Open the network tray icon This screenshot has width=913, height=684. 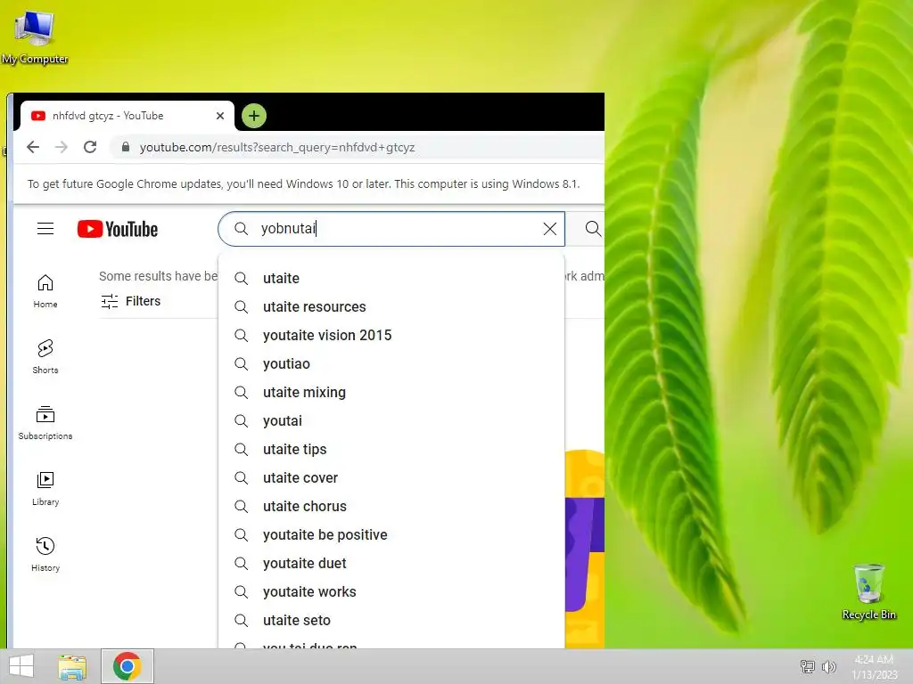[x=807, y=666]
